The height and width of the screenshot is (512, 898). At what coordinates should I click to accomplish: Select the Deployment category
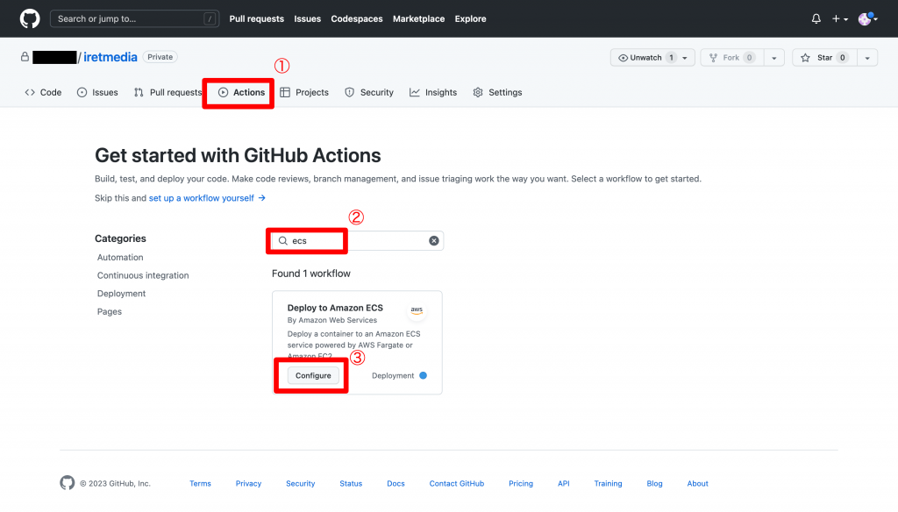tap(121, 293)
